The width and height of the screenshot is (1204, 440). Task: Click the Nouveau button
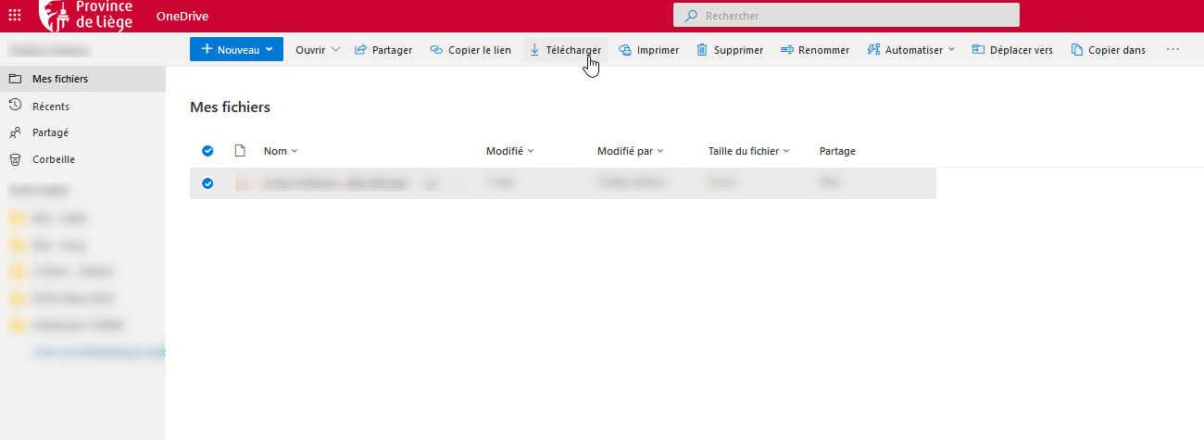pyautogui.click(x=236, y=50)
